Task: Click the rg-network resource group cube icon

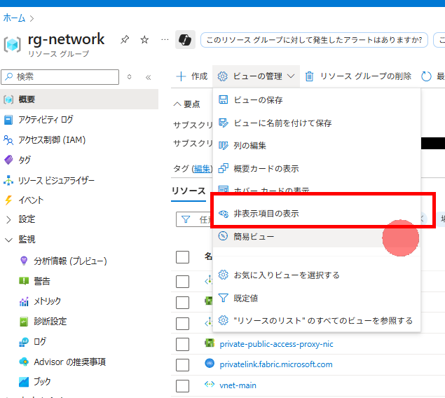Action: tap(12, 44)
